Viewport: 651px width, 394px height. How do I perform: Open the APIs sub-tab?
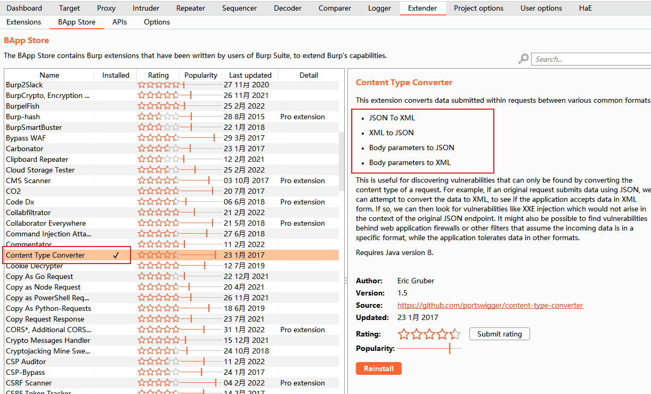click(x=120, y=22)
